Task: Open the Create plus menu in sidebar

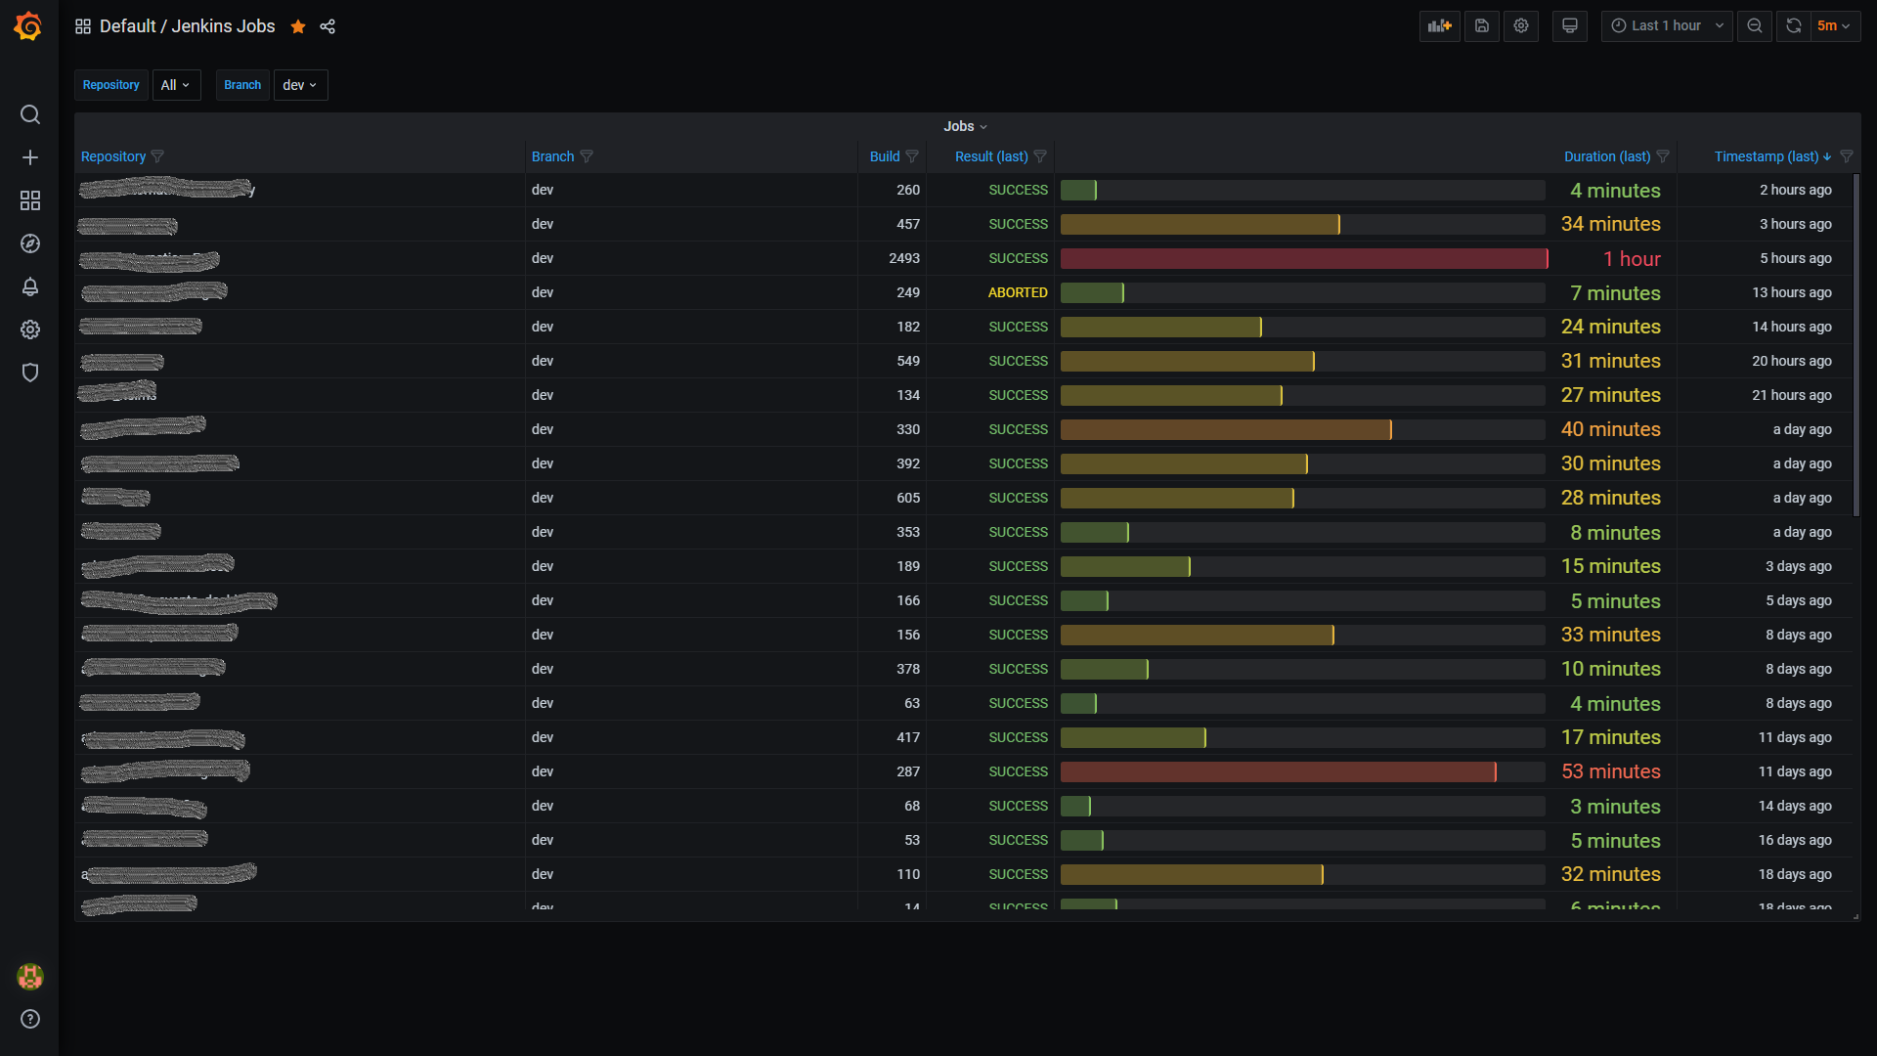Action: [30, 157]
